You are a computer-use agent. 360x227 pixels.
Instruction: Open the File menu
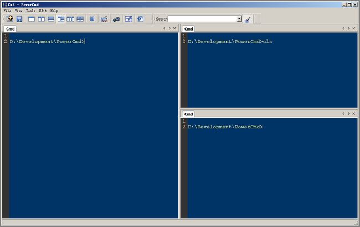7,11
